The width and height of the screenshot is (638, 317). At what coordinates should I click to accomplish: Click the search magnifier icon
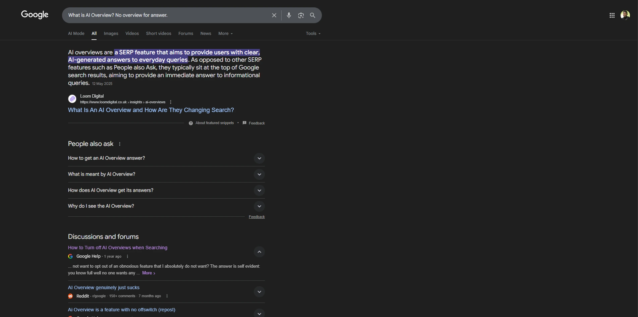pyautogui.click(x=312, y=15)
